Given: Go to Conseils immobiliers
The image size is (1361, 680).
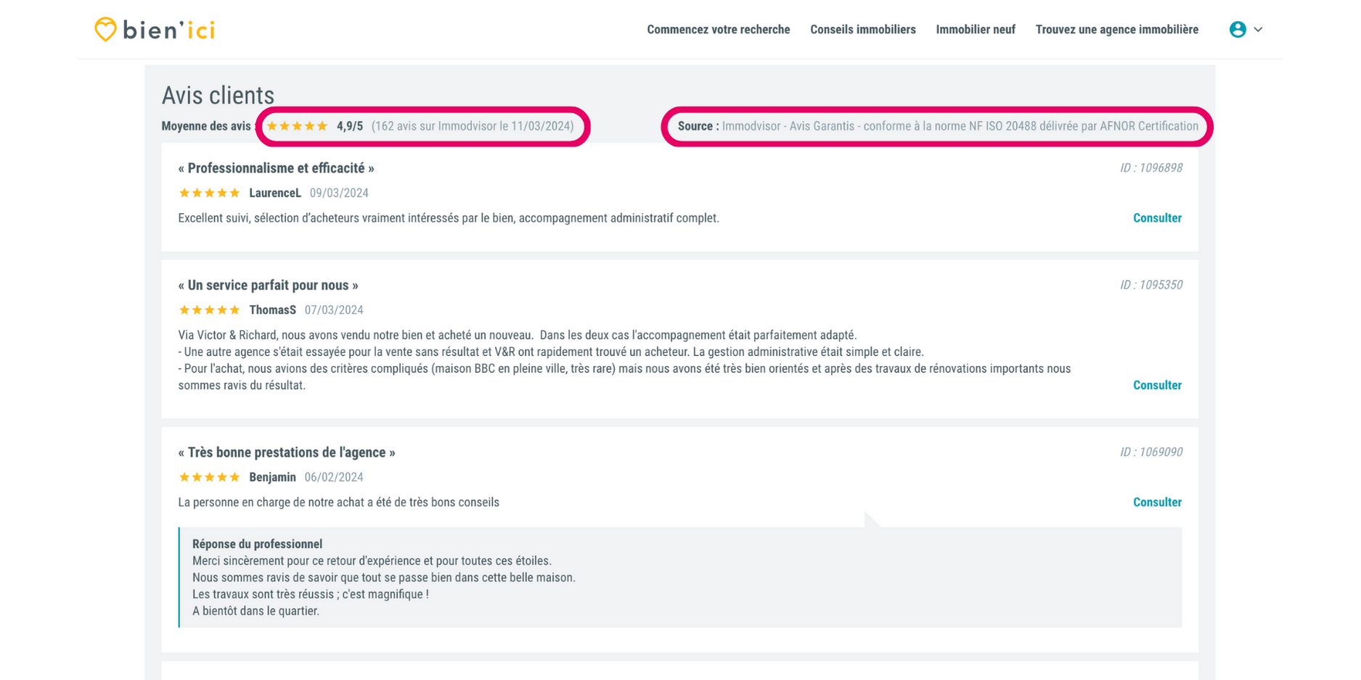Looking at the screenshot, I should [x=862, y=30].
